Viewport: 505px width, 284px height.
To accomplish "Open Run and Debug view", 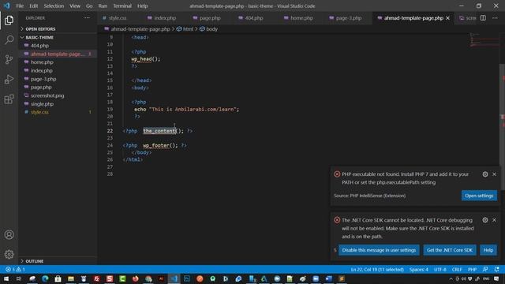I will click(x=9, y=79).
